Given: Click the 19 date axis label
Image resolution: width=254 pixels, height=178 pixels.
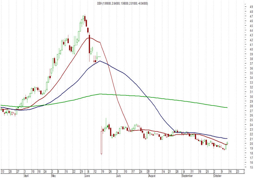Looking at the screenshot, I should [x=103, y=171].
